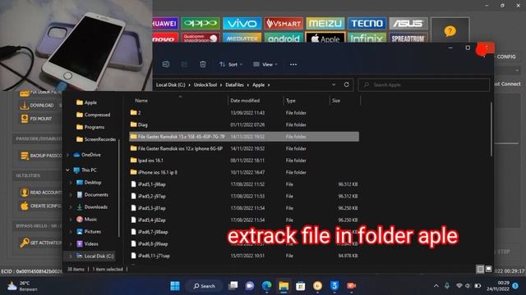The width and height of the screenshot is (526, 295).
Task: Pick the Infinix brand tile
Action: 367,38
